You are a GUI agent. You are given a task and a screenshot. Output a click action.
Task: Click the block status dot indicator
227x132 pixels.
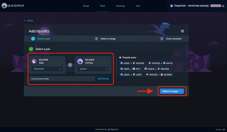click(224, 129)
